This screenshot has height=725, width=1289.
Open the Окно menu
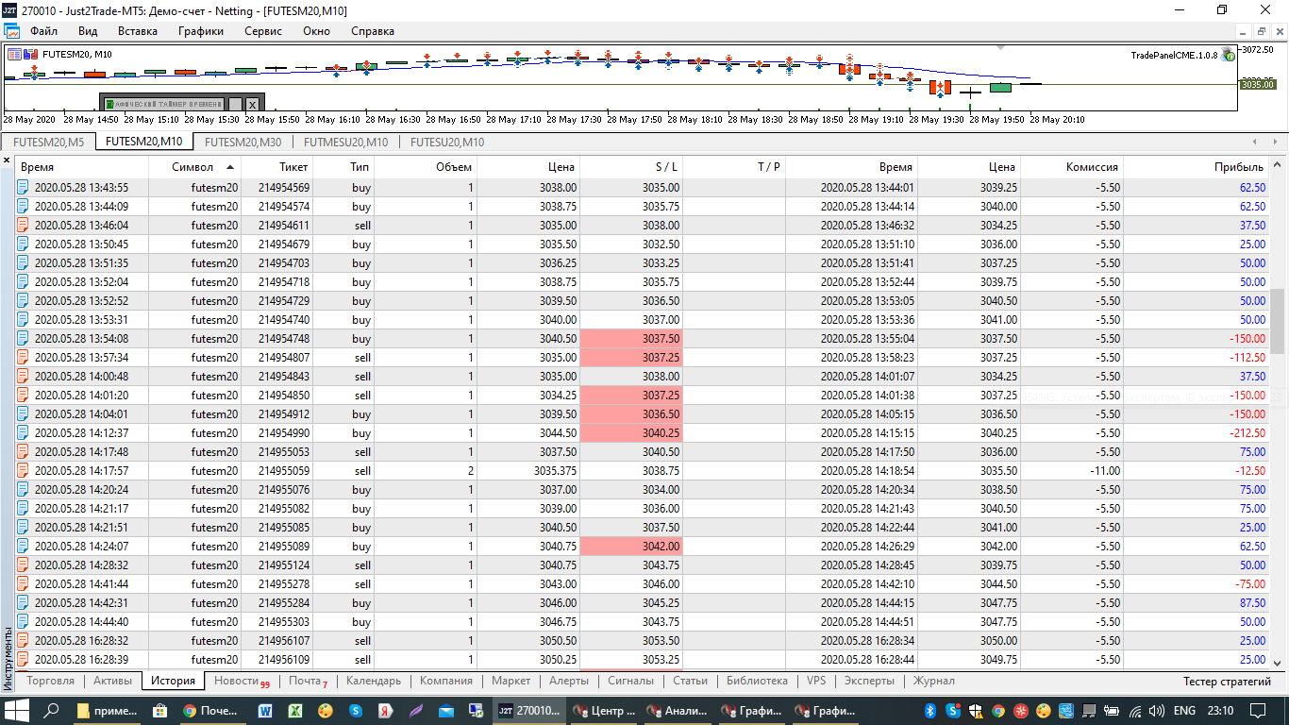317,31
